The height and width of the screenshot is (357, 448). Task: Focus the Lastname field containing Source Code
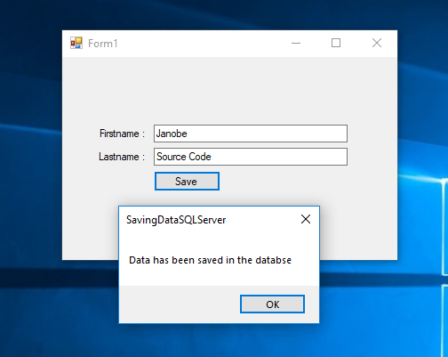pos(251,157)
